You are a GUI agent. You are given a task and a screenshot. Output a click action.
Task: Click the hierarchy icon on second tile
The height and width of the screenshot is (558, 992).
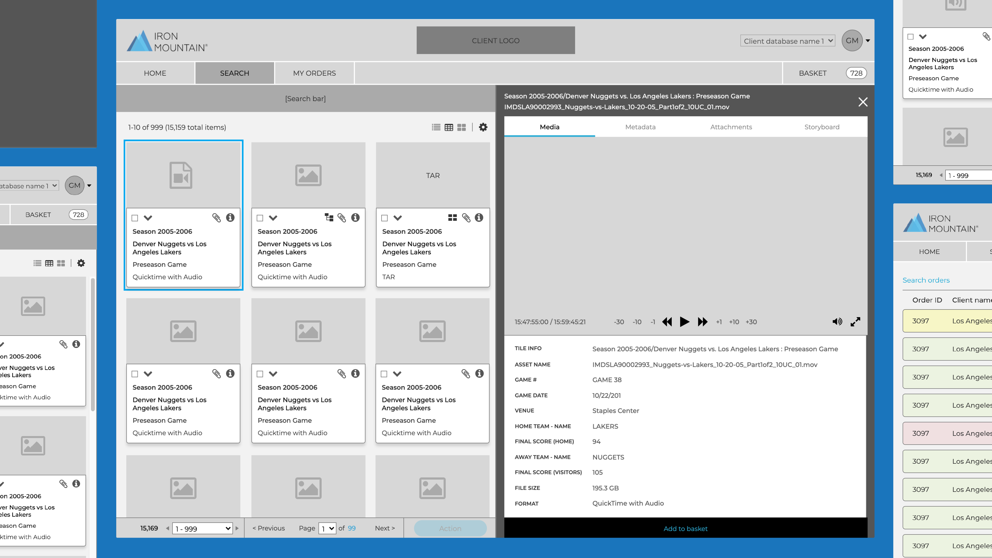coord(329,218)
